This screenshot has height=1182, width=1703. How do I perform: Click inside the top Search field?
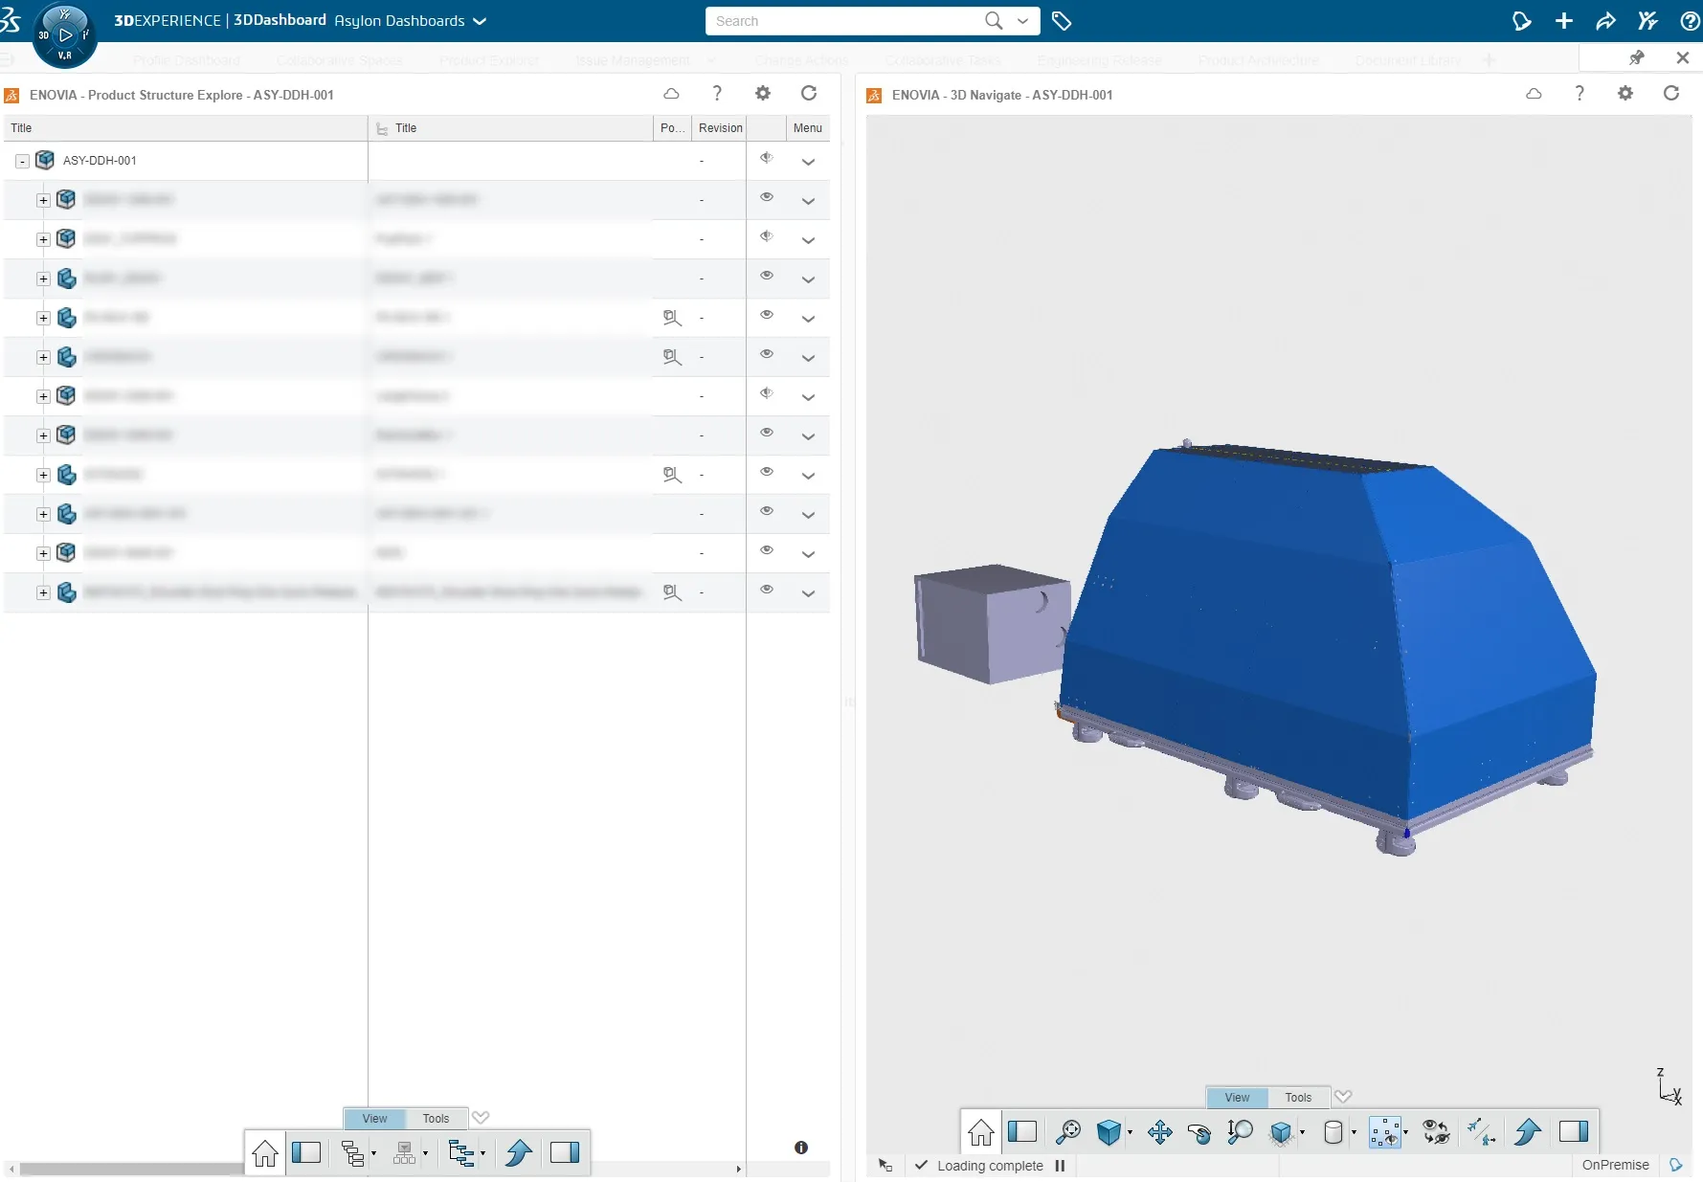click(842, 21)
